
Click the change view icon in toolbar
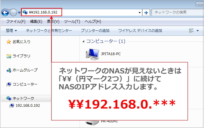(x=191, y=30)
